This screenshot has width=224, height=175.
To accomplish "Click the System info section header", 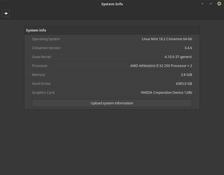I will pyautogui.click(x=36, y=30).
